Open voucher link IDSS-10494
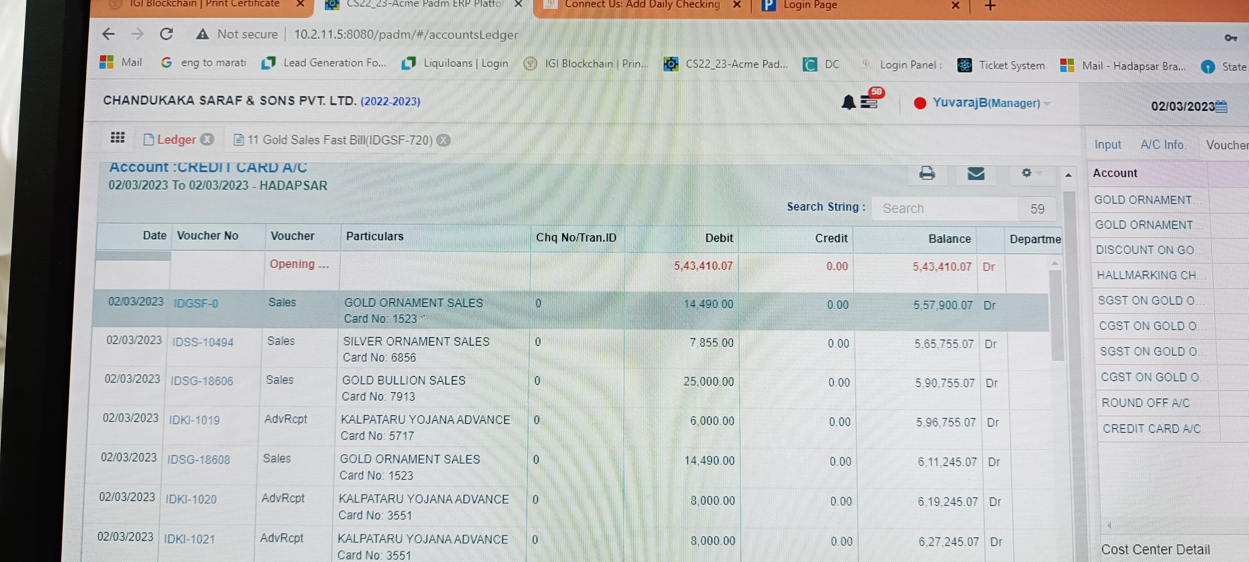 (x=203, y=342)
